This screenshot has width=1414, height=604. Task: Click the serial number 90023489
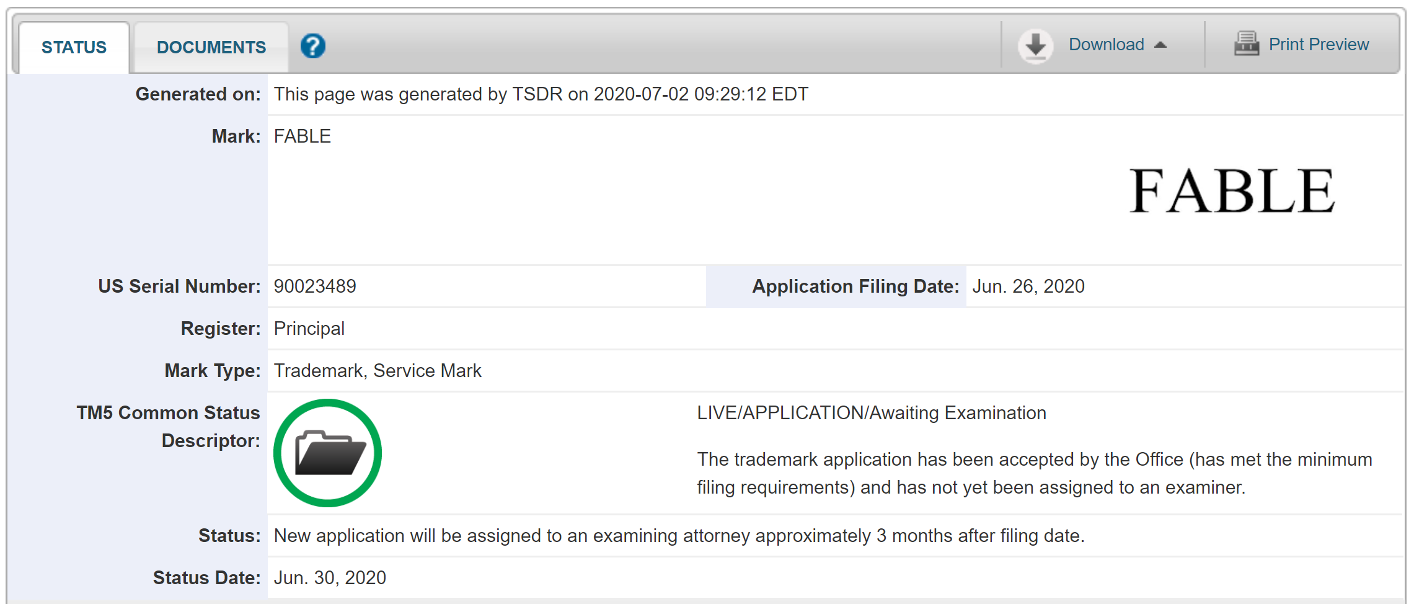(x=315, y=286)
